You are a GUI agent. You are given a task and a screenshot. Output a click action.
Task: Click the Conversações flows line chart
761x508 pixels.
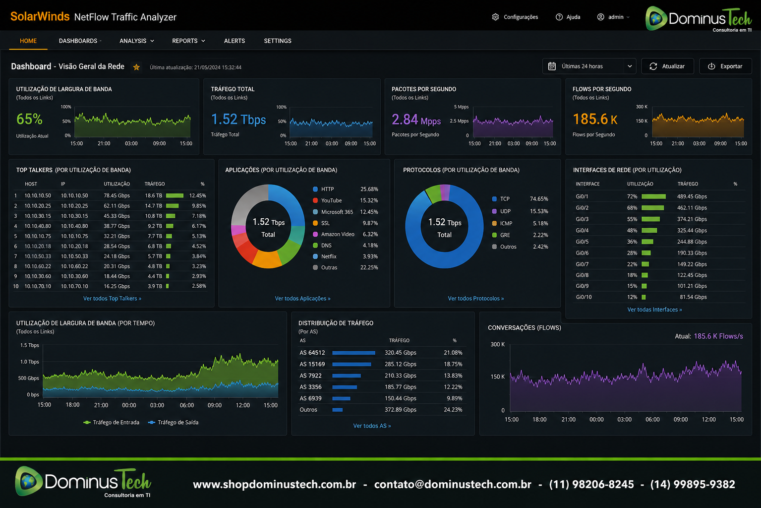pyautogui.click(x=626, y=377)
